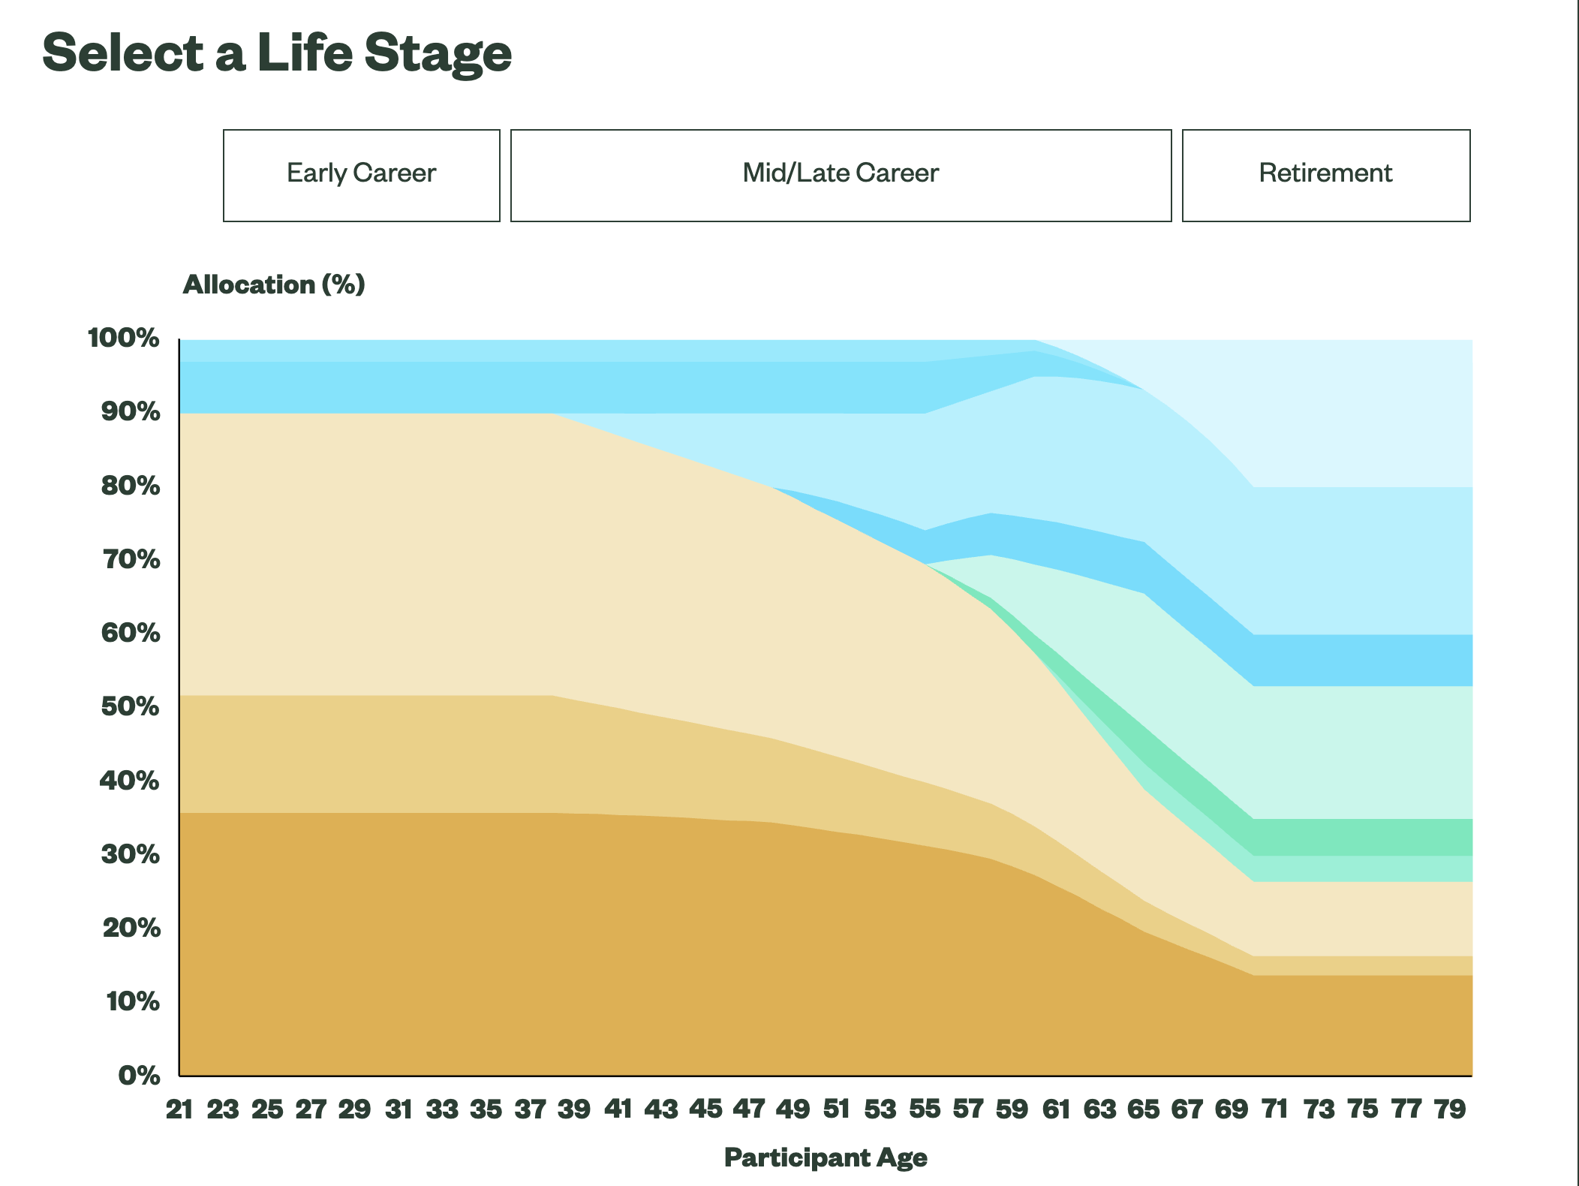Click the 100% label on vertical axis
The height and width of the screenshot is (1186, 1579).
pyautogui.click(x=124, y=338)
